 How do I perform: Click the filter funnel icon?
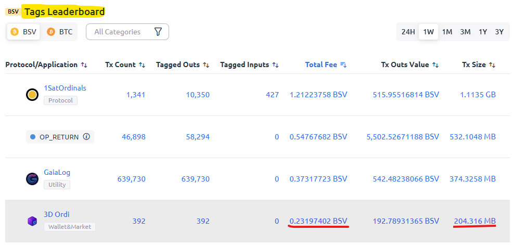(x=158, y=32)
